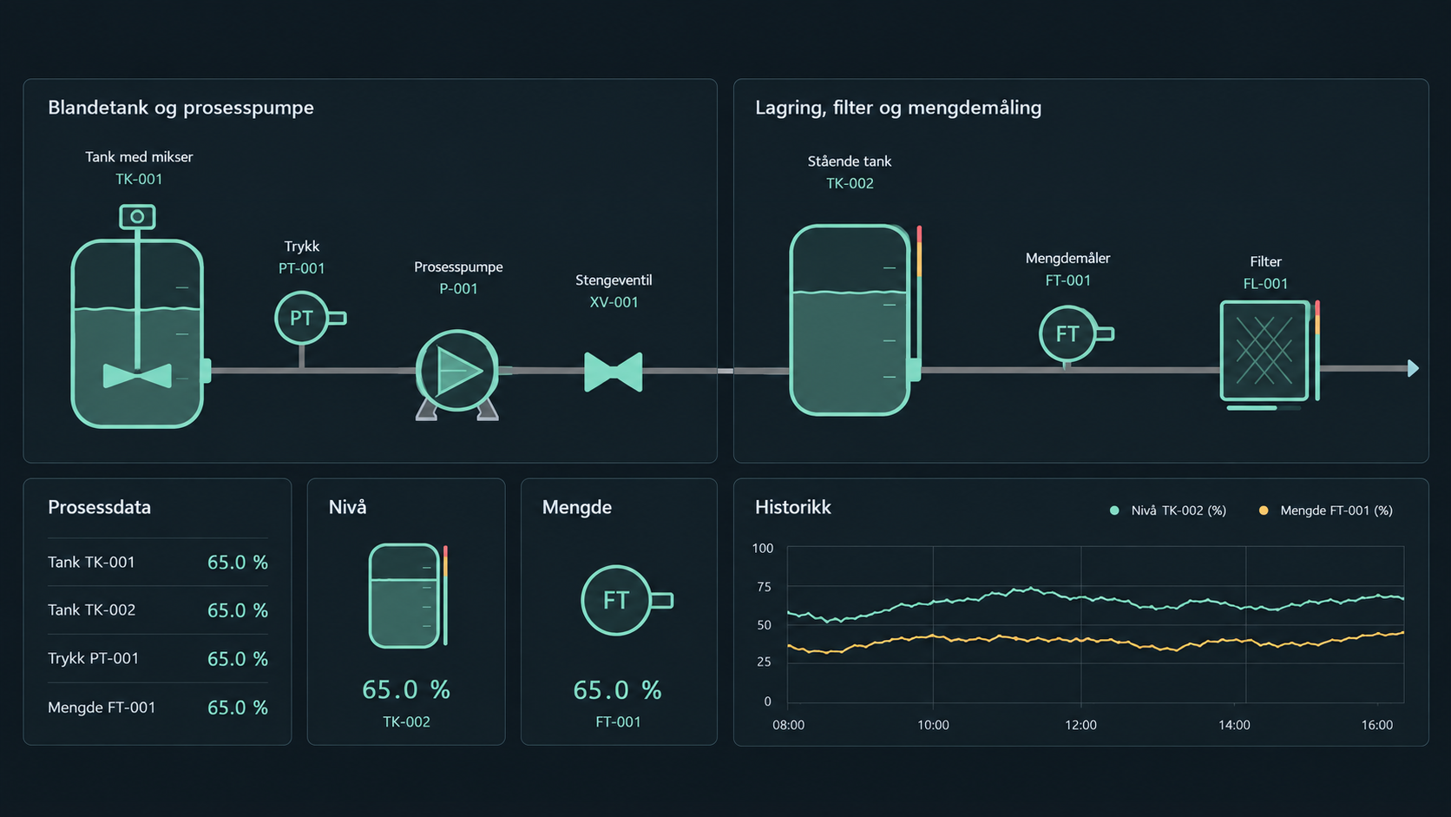Click the level bar beside tank TK-002

pos(919,293)
